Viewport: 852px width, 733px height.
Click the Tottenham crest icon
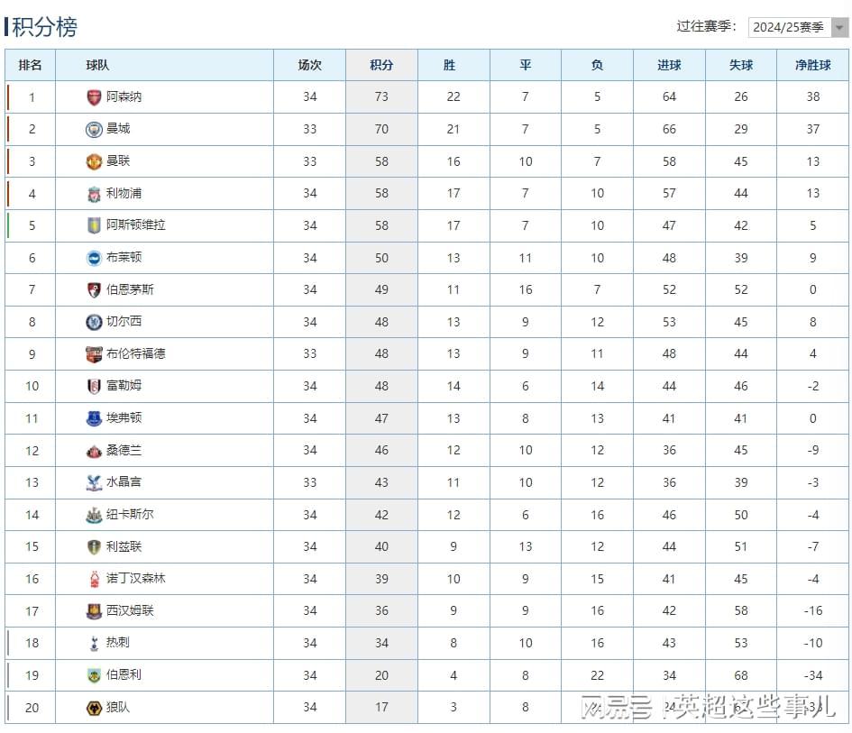click(94, 643)
